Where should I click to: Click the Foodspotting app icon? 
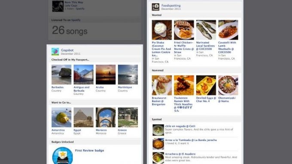pos(155,7)
